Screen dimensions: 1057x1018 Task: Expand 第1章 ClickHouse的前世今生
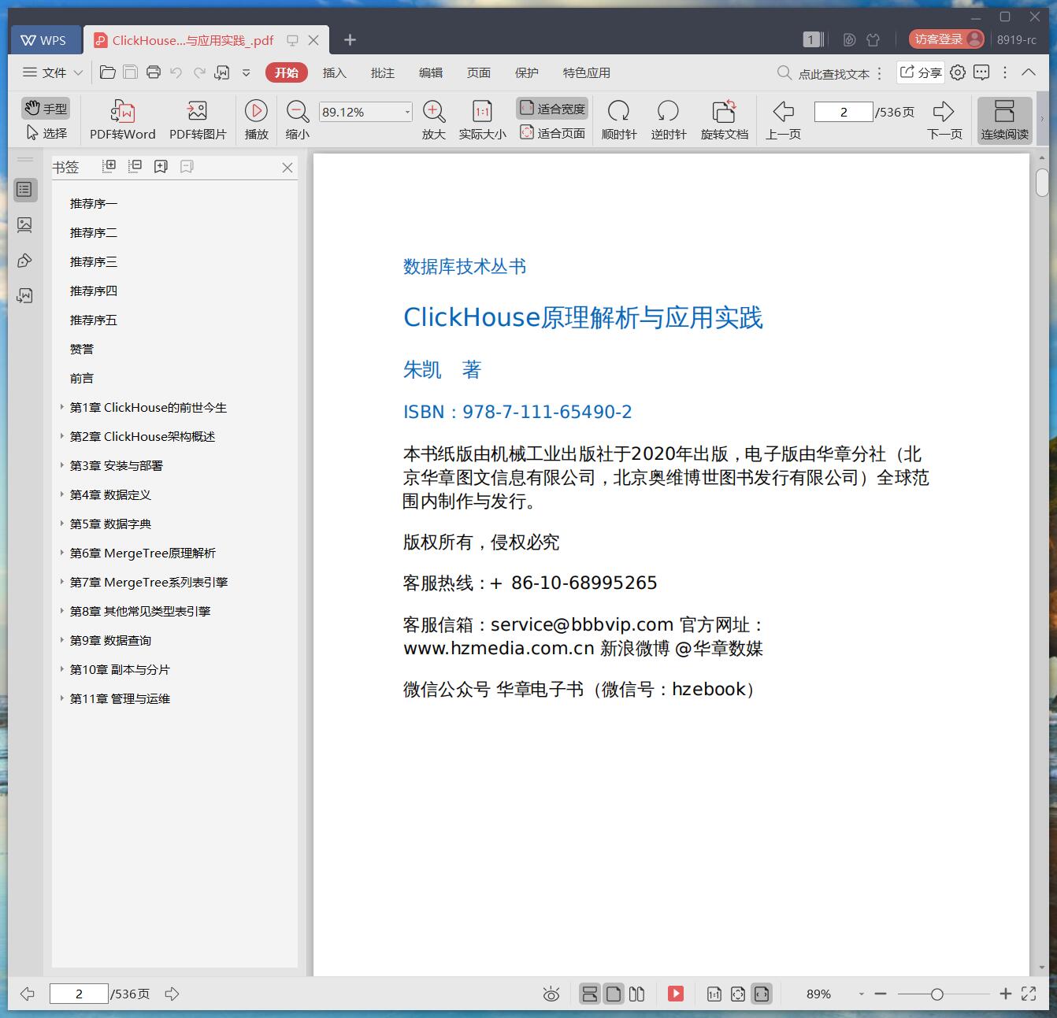62,407
